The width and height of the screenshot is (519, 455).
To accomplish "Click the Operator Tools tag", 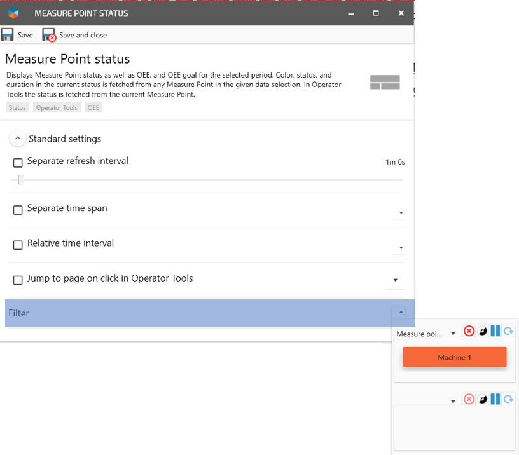I will pyautogui.click(x=57, y=108).
